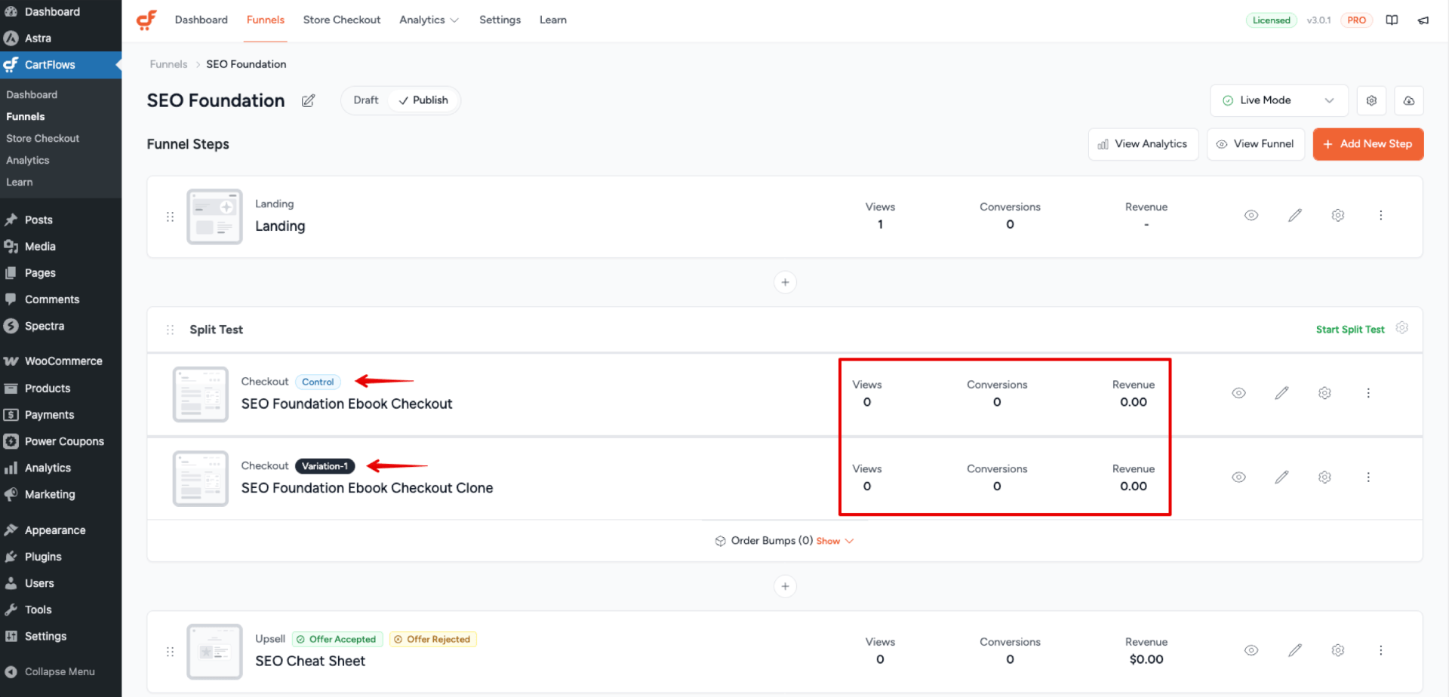This screenshot has width=1449, height=697.
Task: Edit the SEO Cheat Sheet upsell step
Action: pos(1295,650)
